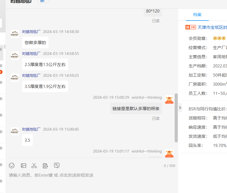Click wishful—thinking avatar at 15:00:39
Screen dimensions: 227x193
tap(169, 100)
